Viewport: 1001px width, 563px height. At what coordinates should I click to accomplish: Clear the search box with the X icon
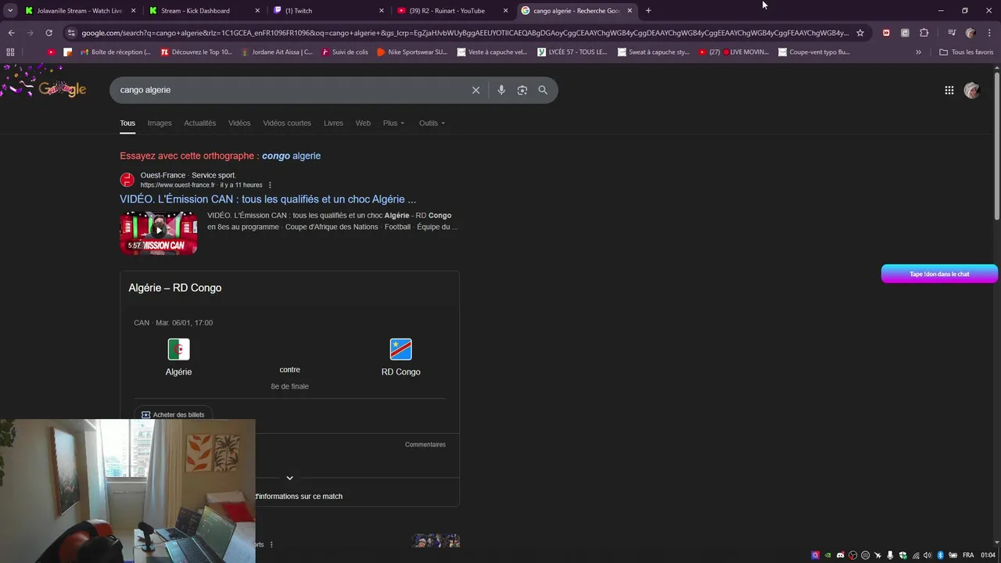coord(475,90)
